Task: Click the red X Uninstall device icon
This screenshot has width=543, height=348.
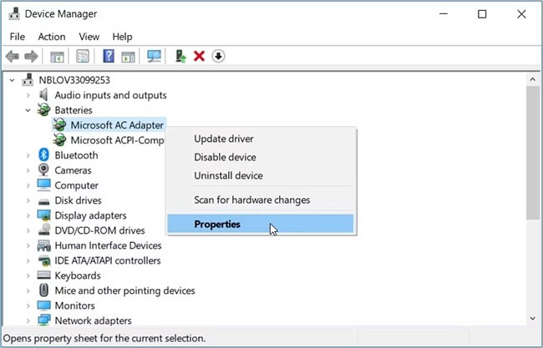Action: tap(199, 56)
